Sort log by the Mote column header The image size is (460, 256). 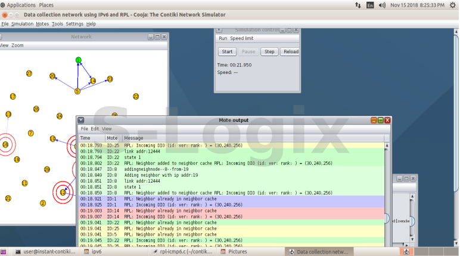pyautogui.click(x=112, y=138)
